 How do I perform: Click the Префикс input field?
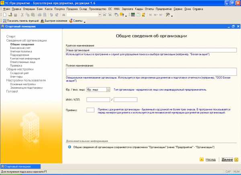click(90, 110)
